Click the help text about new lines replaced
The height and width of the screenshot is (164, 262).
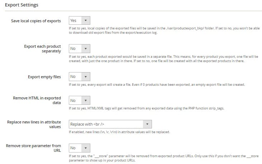[x=119, y=132]
